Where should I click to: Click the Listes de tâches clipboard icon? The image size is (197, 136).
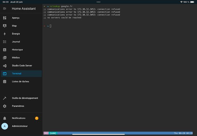5,81
